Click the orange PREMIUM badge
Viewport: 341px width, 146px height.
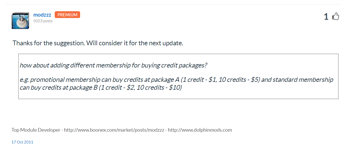(x=67, y=15)
